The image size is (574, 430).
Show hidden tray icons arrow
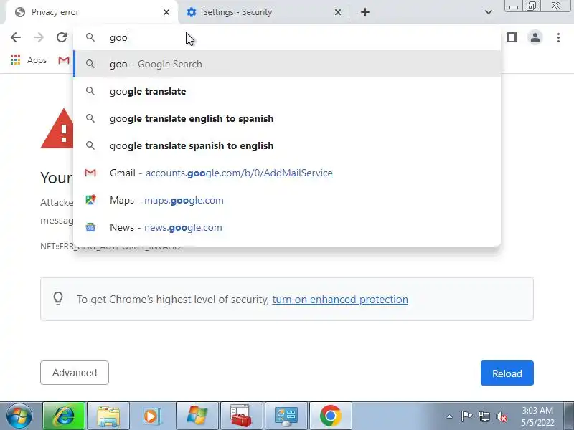pos(450,416)
